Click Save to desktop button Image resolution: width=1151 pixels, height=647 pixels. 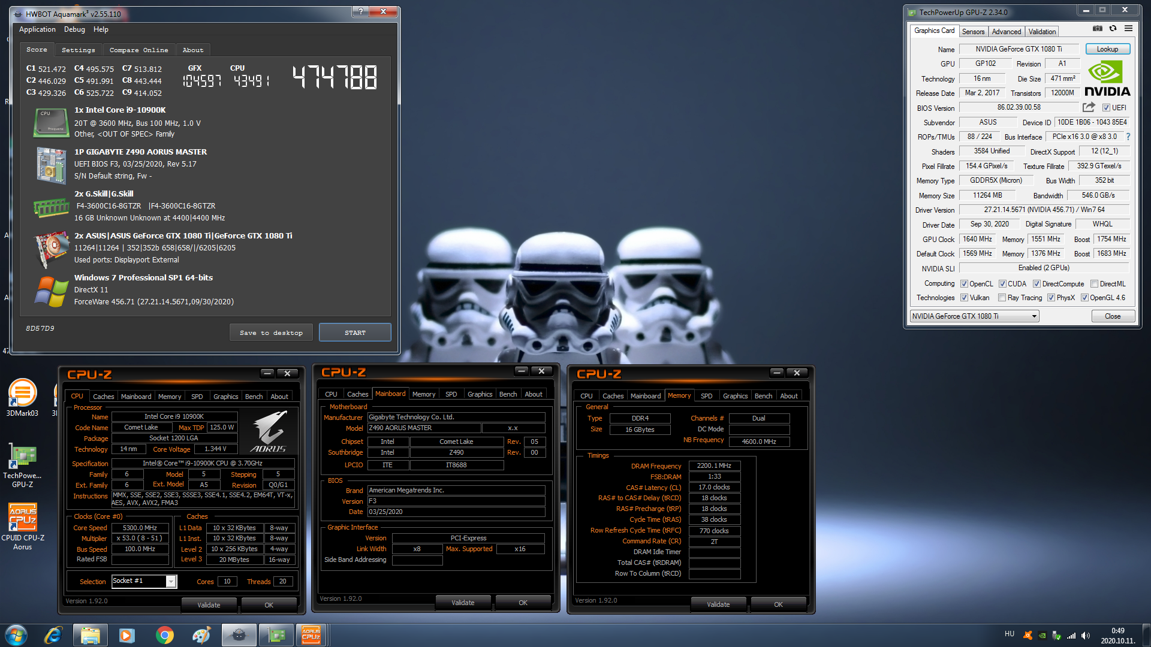271,332
